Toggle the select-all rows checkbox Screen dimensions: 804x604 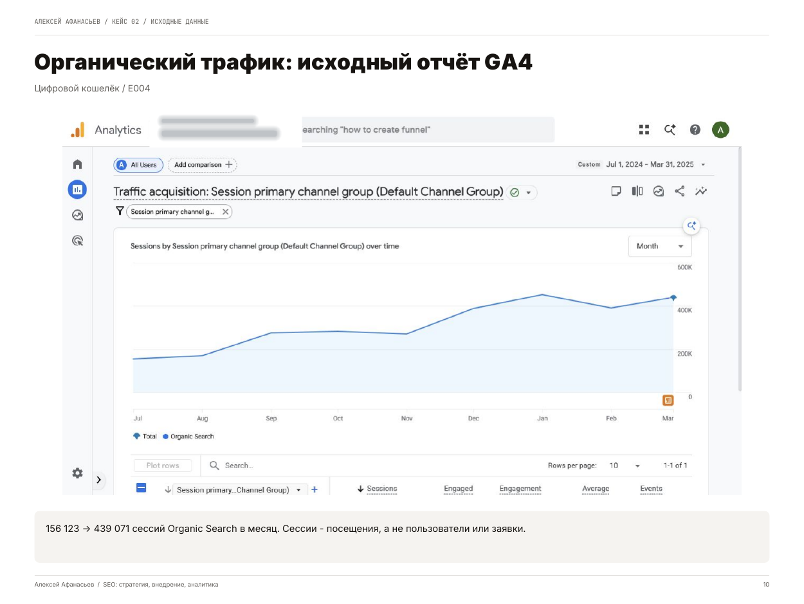(x=141, y=488)
